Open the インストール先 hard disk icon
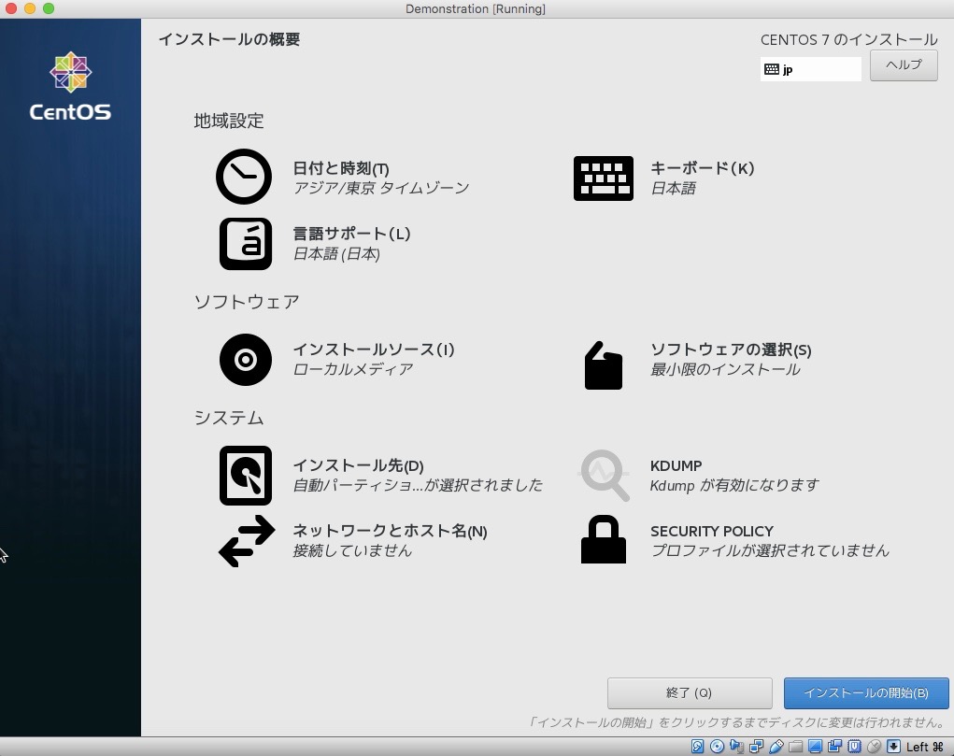Image resolution: width=954 pixels, height=756 pixels. [245, 476]
